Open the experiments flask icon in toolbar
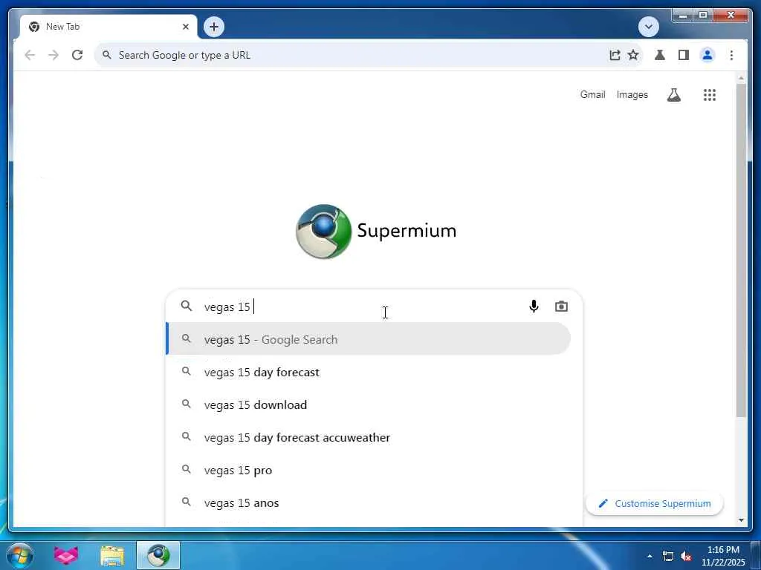This screenshot has width=761, height=570. click(660, 55)
